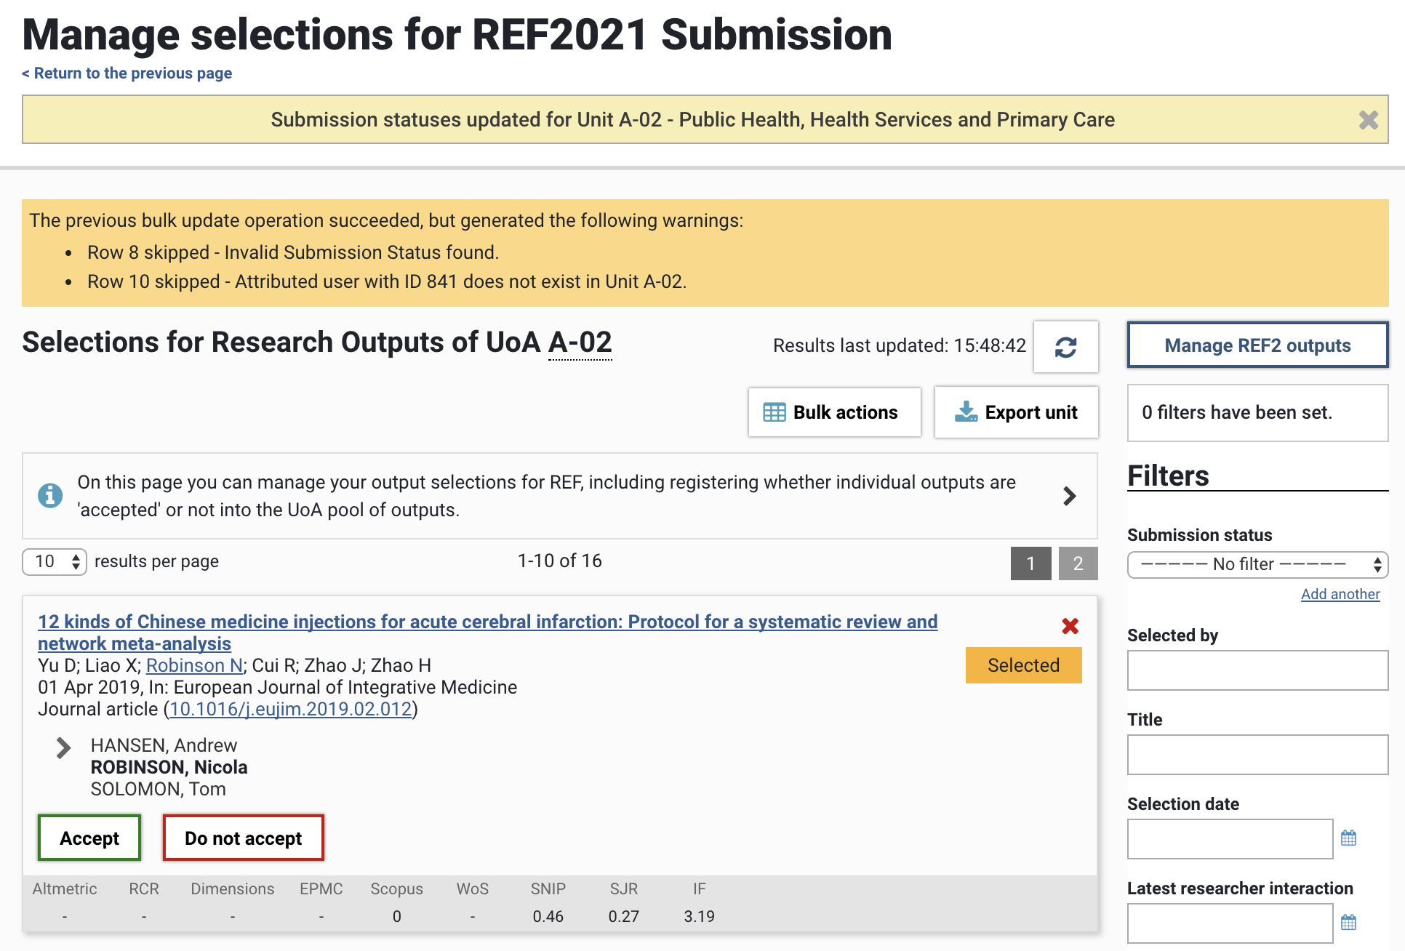Click the blue info circle icon
1405x951 pixels.
[x=50, y=496]
